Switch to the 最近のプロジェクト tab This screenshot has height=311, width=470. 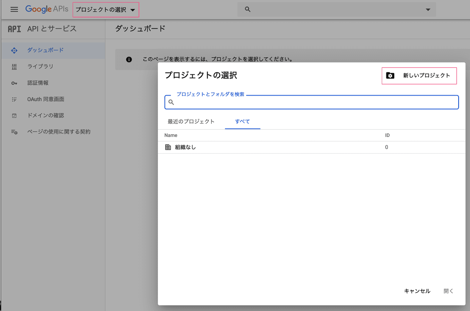point(191,121)
